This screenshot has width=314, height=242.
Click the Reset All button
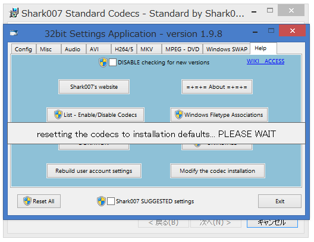pos(39,201)
